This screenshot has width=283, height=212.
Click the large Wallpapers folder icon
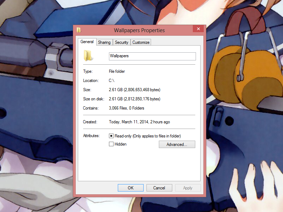coord(88,56)
